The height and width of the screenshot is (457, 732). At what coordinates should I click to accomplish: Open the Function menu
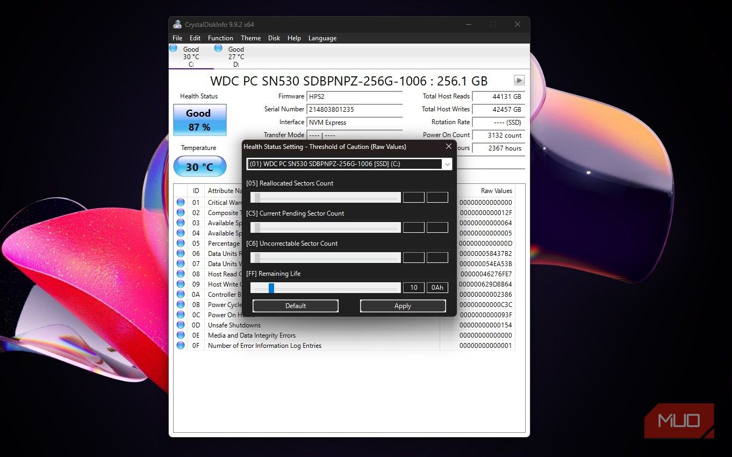click(x=220, y=38)
